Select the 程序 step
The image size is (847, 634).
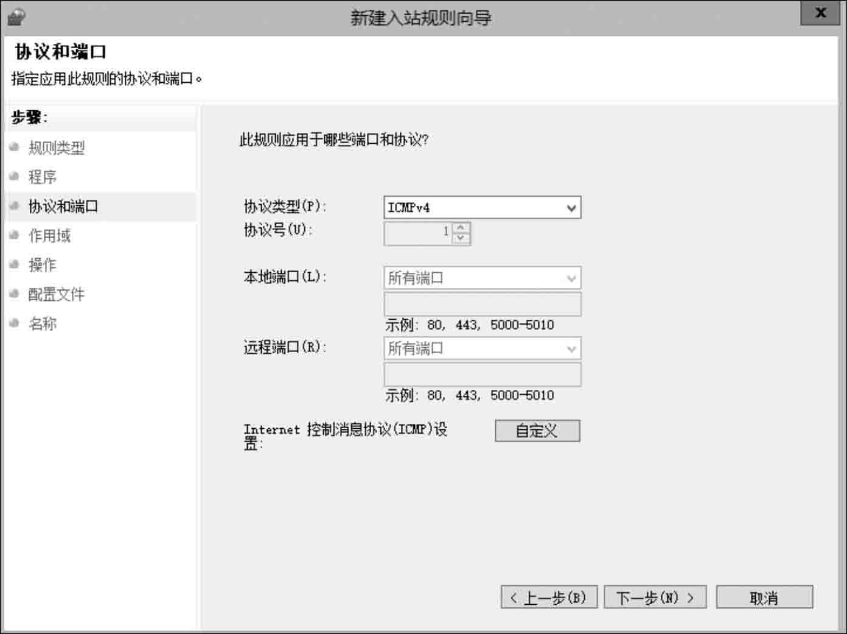(x=43, y=177)
